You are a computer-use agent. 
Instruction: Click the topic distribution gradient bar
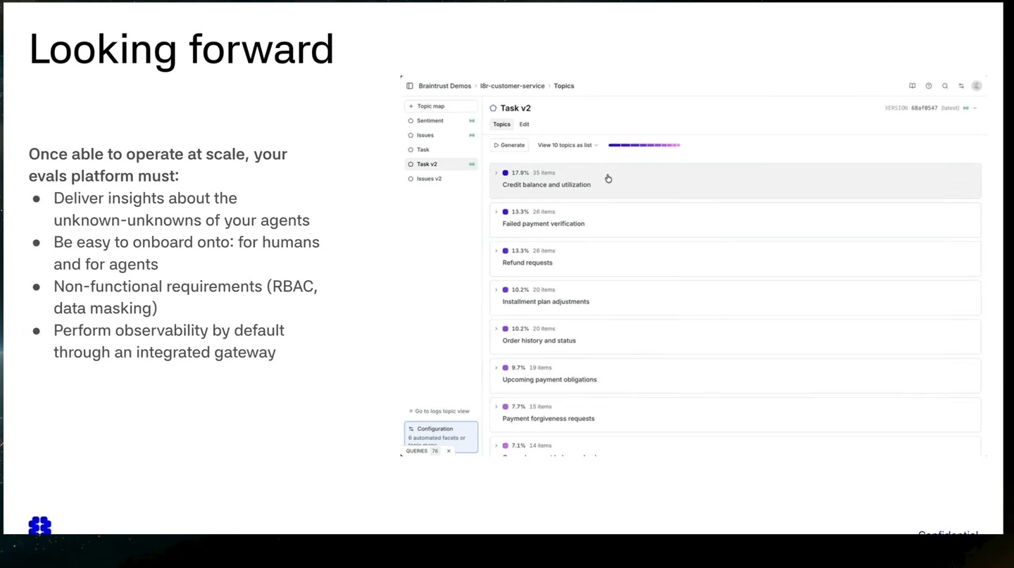tap(644, 146)
